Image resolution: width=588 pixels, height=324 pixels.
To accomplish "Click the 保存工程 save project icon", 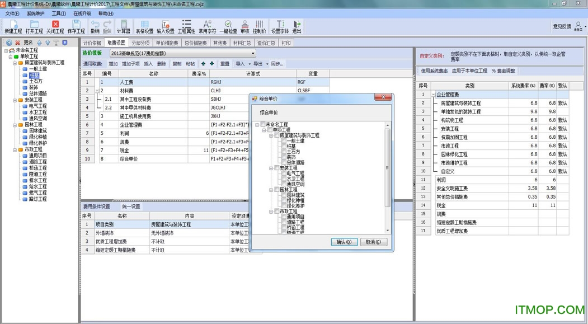I will pos(76,25).
